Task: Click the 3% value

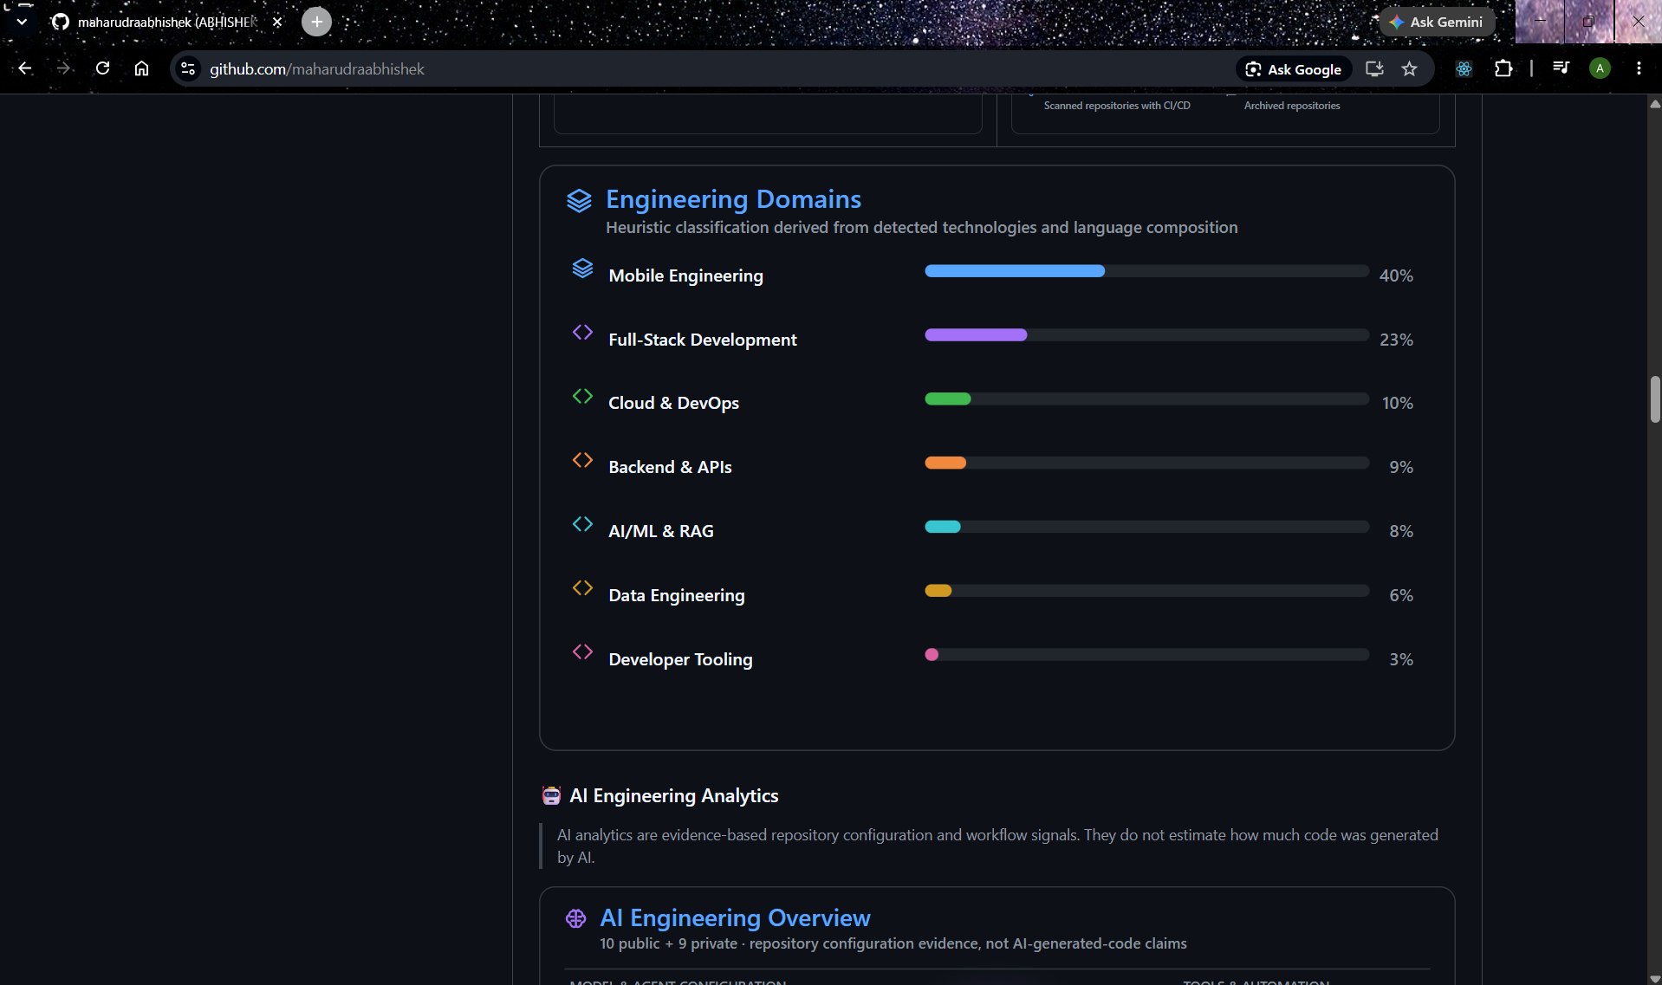Action: 1401,659
